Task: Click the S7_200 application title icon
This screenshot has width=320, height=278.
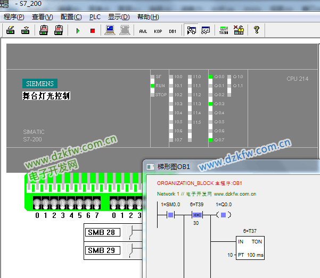Action: coord(4,4)
